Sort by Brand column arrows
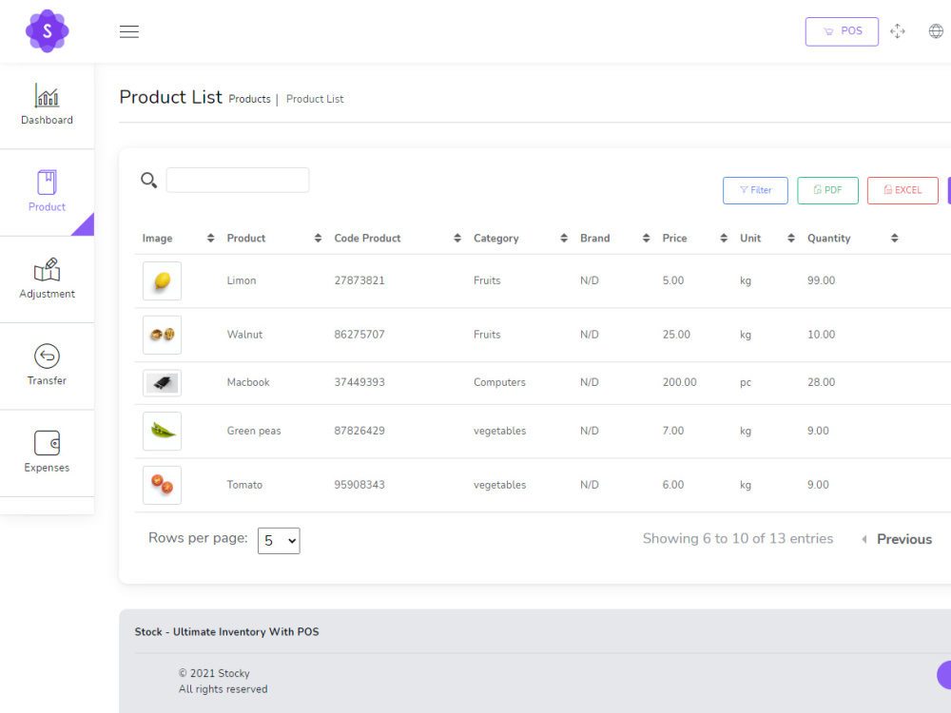Image resolution: width=951 pixels, height=713 pixels. point(646,239)
